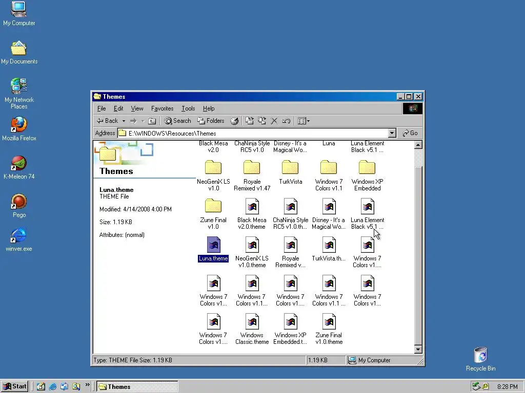
Task: Select the Mozilla Firefox desktop shortcut
Action: 19,129
